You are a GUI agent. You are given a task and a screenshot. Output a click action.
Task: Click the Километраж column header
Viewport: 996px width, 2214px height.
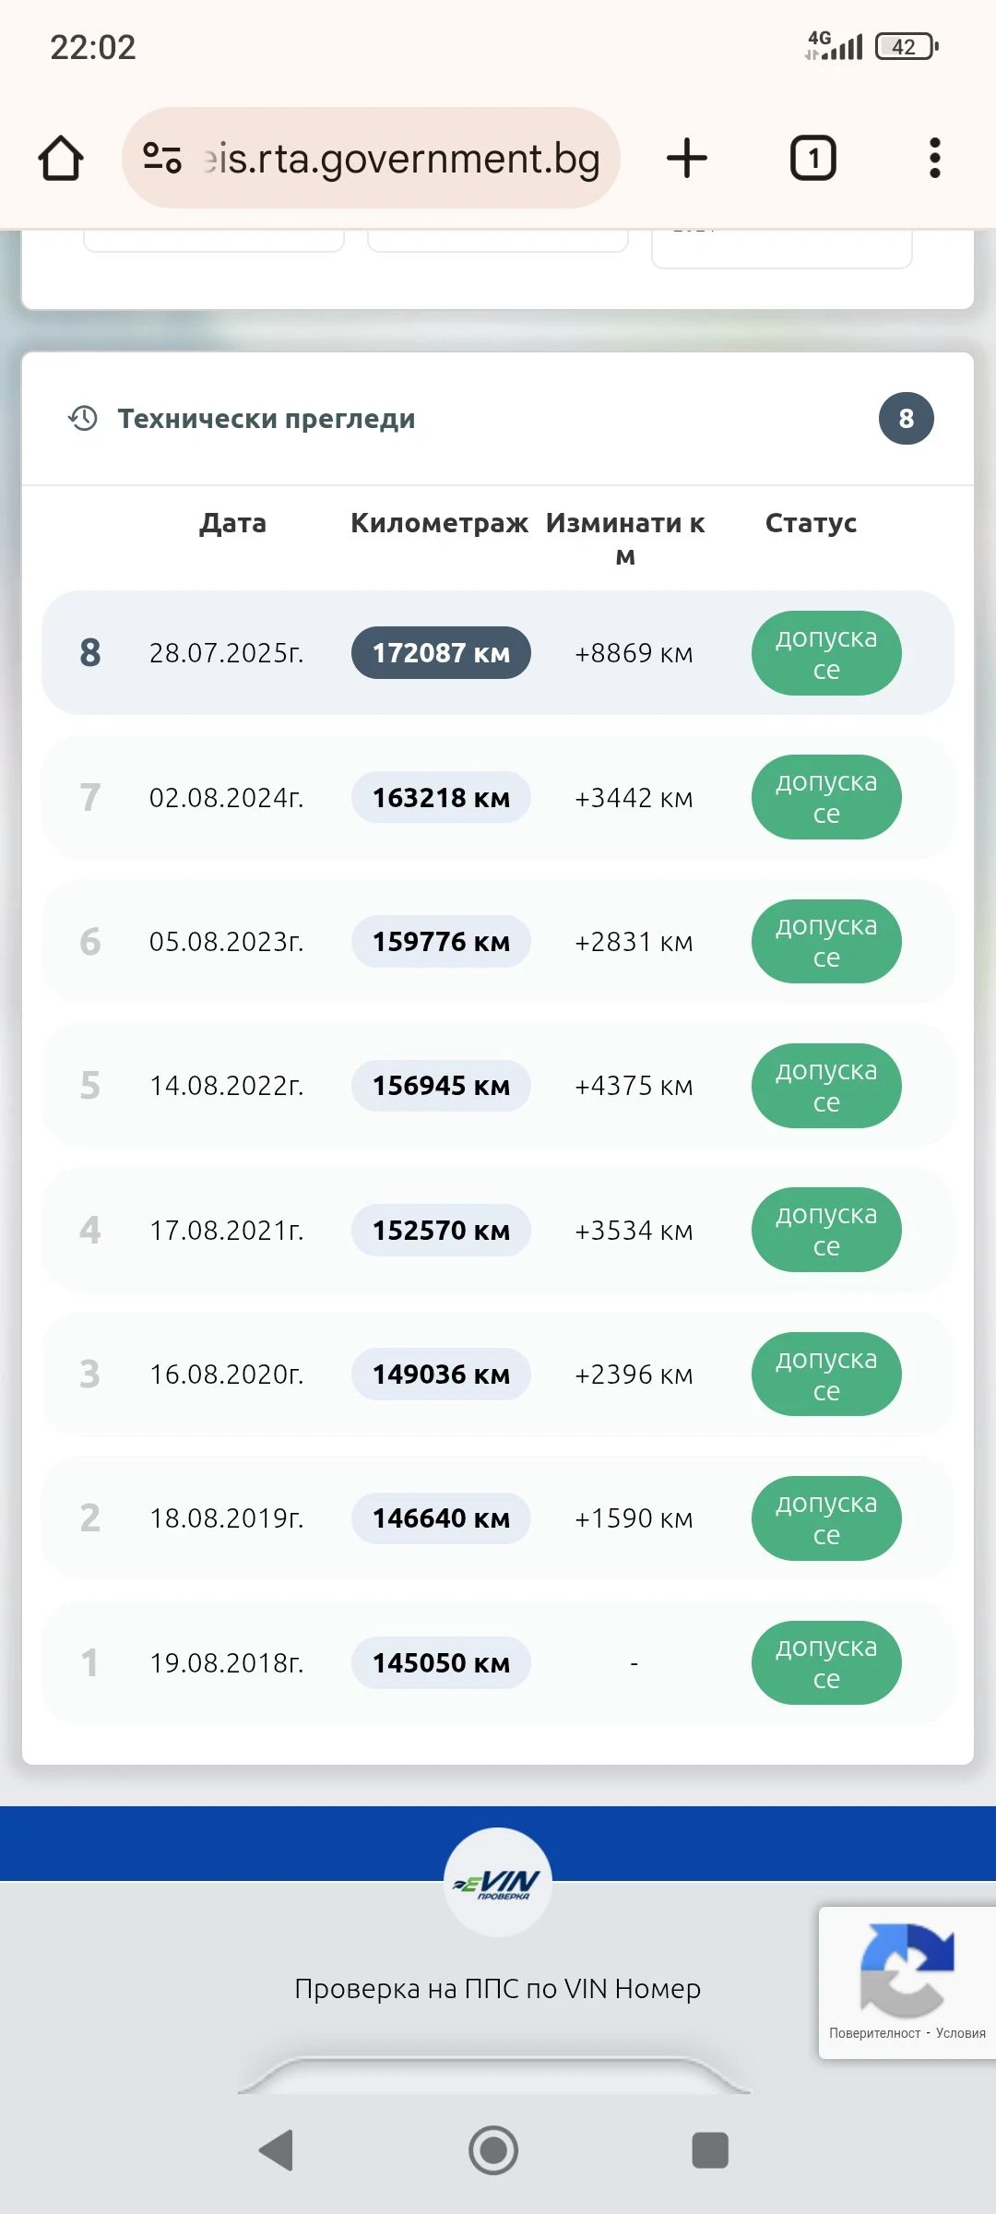coord(439,523)
